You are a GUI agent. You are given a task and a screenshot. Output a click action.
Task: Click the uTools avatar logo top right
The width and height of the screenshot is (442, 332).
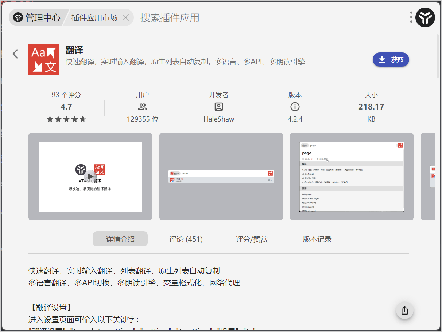click(425, 17)
